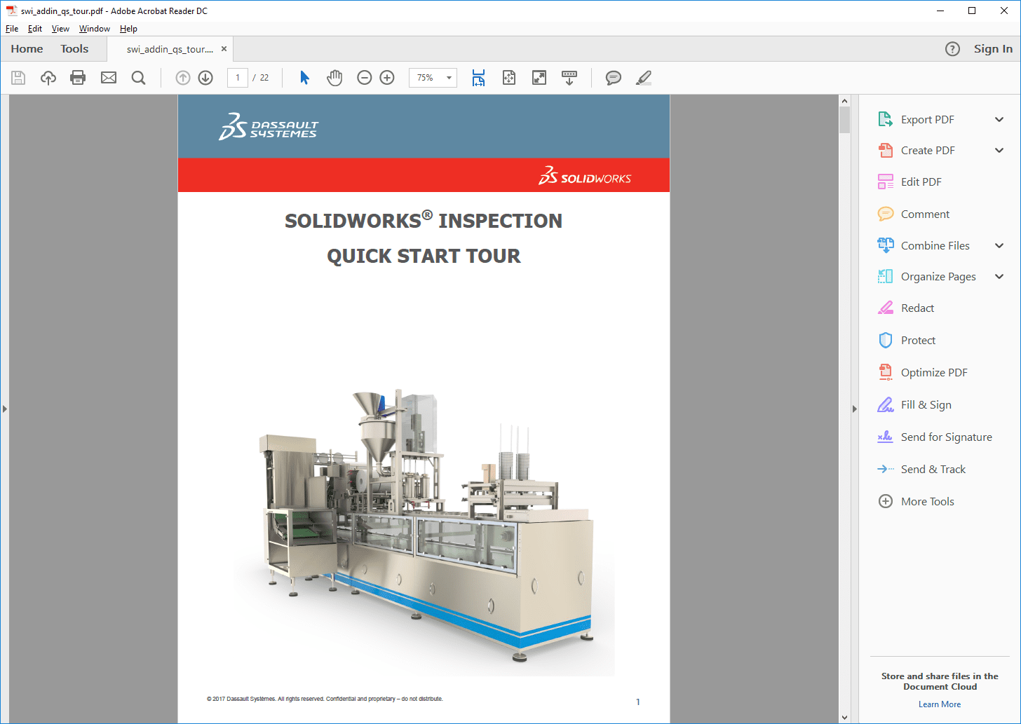Choose the Hand pan tool
The height and width of the screenshot is (724, 1021).
334,78
